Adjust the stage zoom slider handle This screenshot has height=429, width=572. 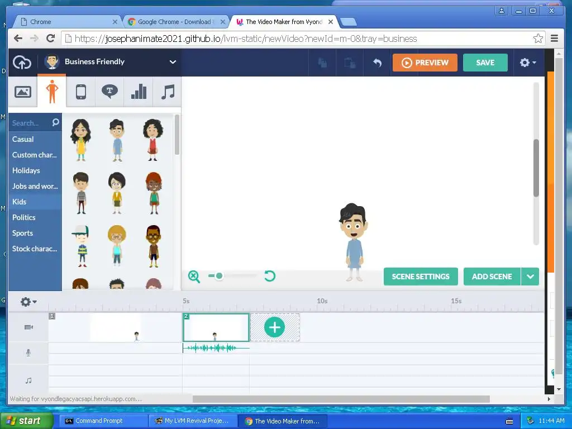[x=219, y=276]
